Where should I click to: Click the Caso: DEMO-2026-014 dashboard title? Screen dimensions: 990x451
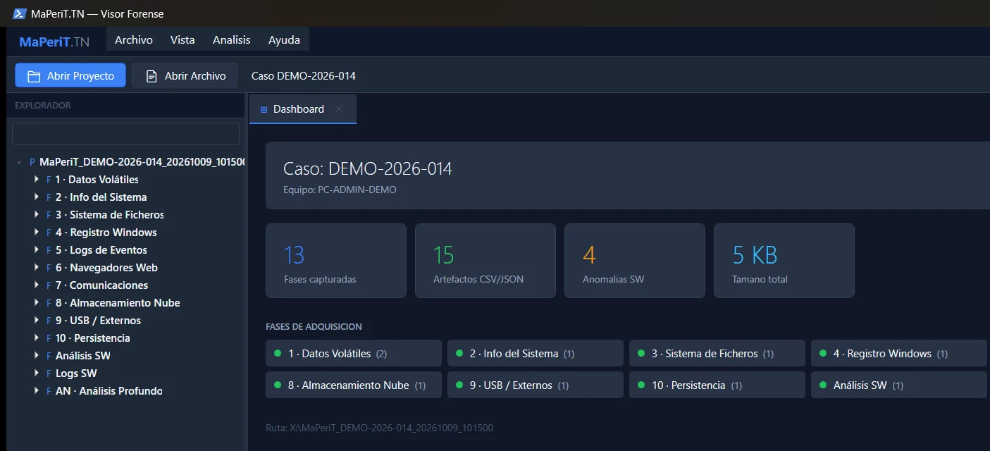point(368,168)
